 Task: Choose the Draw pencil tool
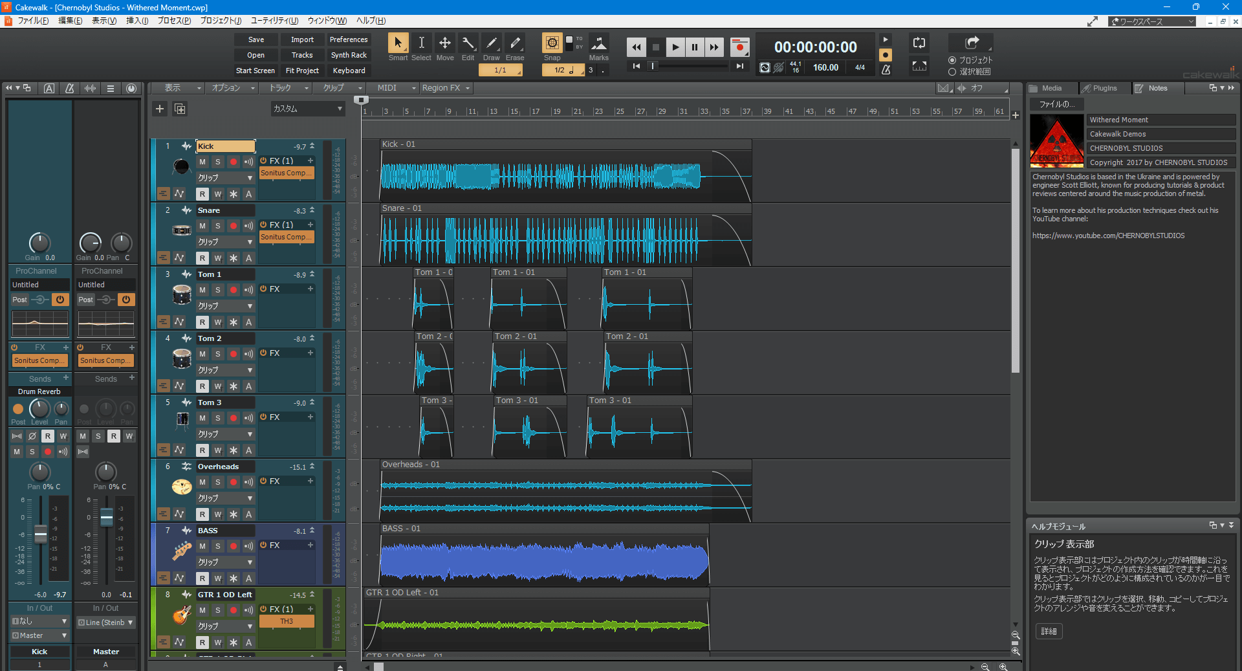pyautogui.click(x=492, y=43)
